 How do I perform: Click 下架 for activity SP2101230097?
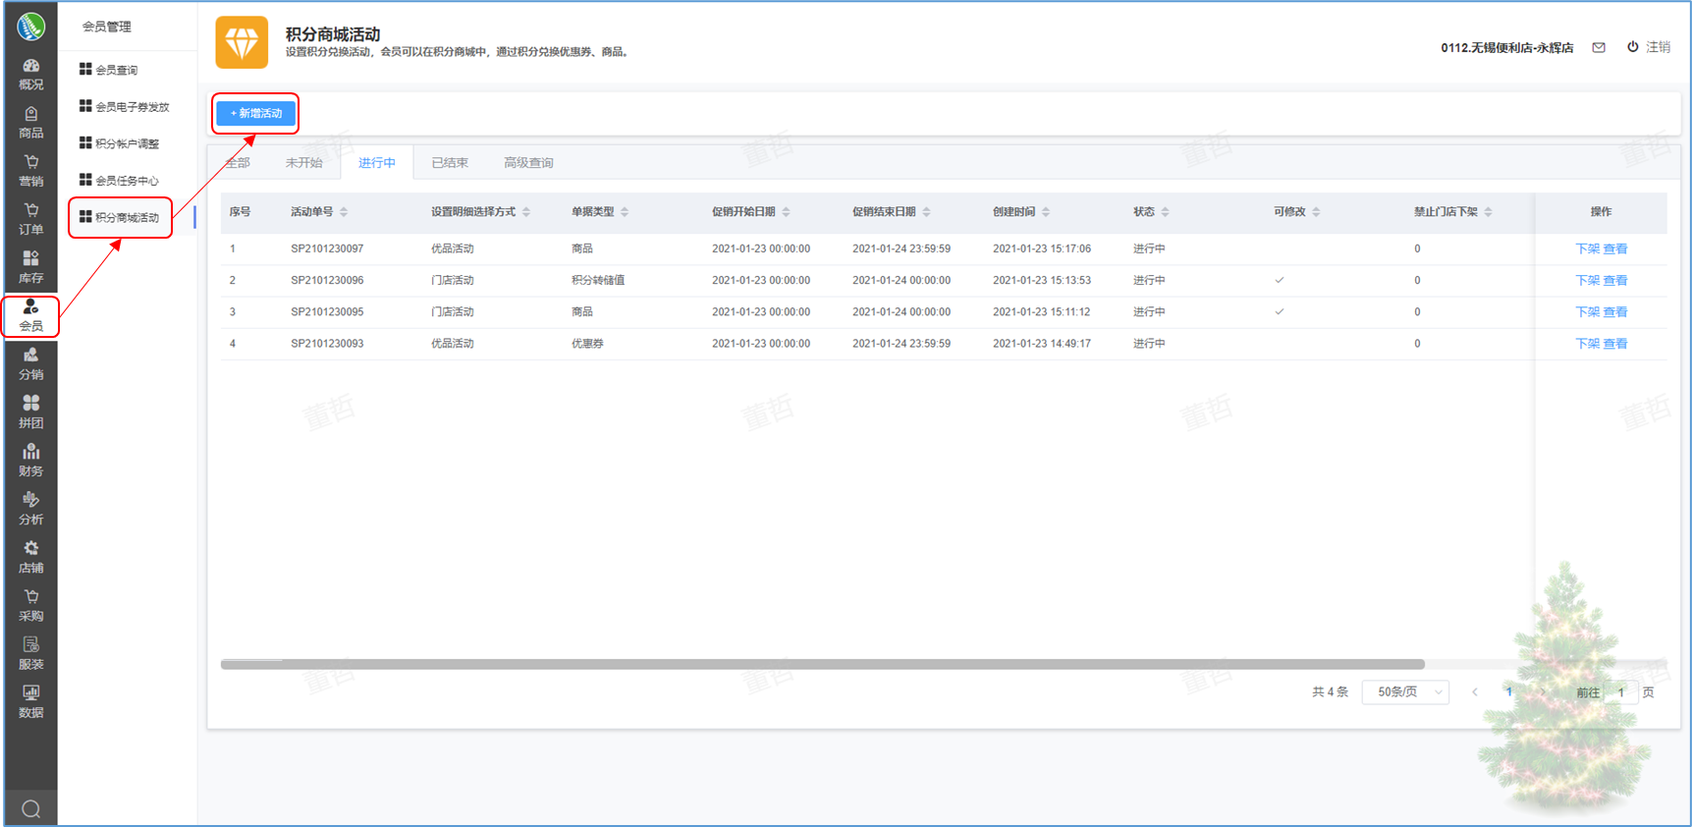[x=1587, y=248]
